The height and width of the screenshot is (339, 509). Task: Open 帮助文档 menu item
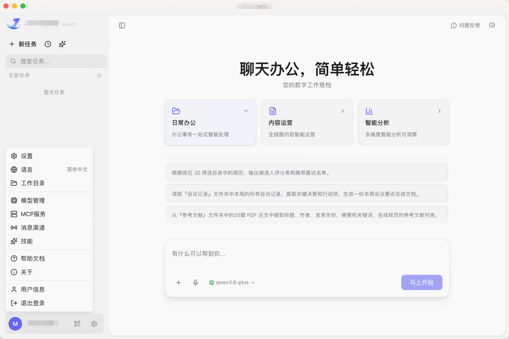(49, 258)
